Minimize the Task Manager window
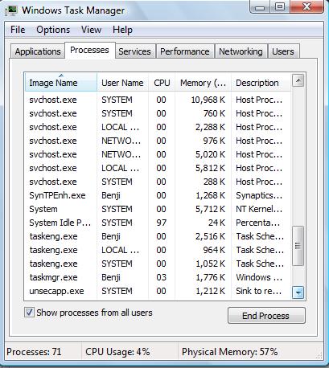Screen dimensions: 329x368 pos(260,6)
